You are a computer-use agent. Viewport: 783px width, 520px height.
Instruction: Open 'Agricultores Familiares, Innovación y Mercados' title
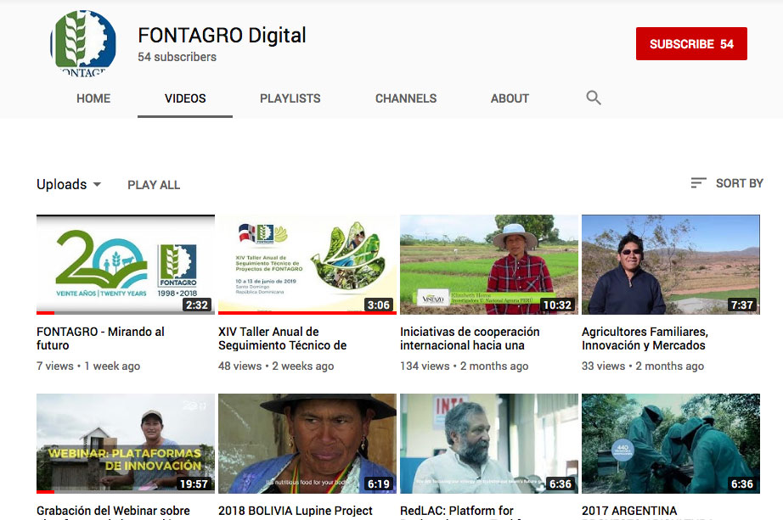pyautogui.click(x=645, y=338)
